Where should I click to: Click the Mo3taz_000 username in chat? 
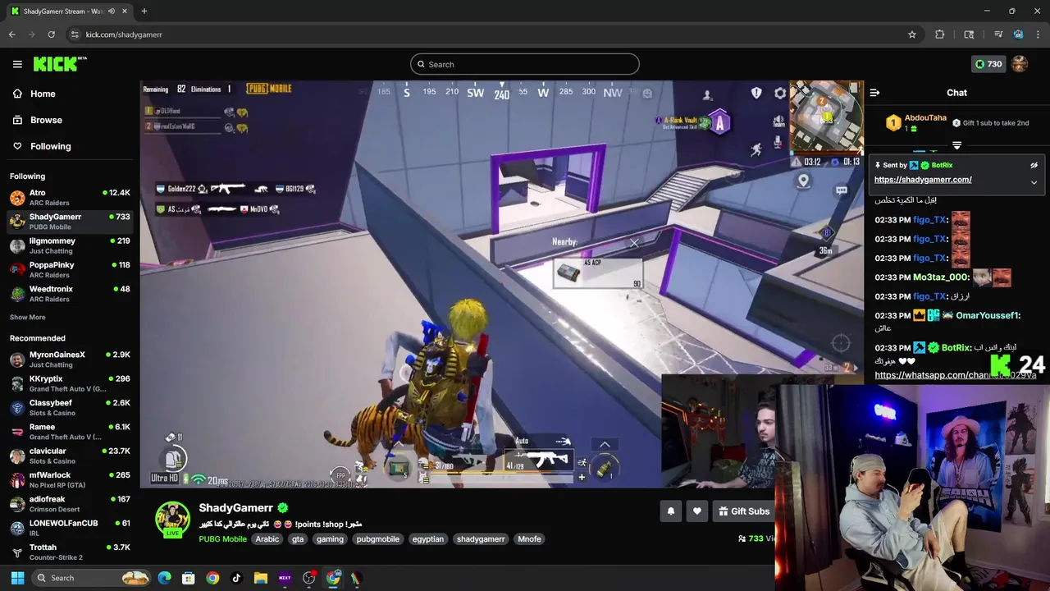pyautogui.click(x=940, y=277)
